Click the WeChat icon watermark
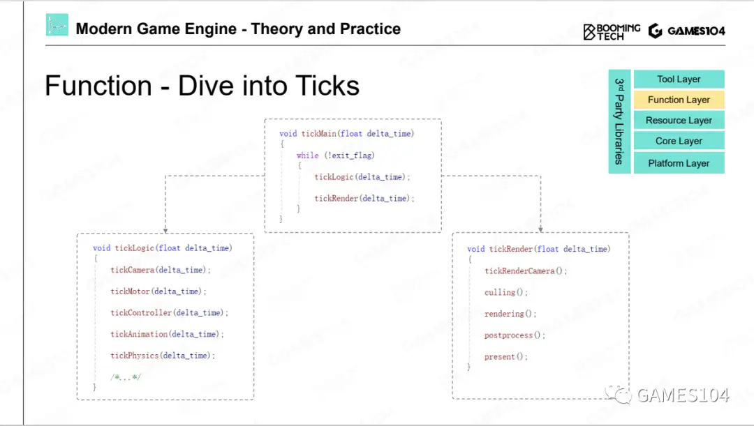The width and height of the screenshot is (754, 426). [619, 395]
